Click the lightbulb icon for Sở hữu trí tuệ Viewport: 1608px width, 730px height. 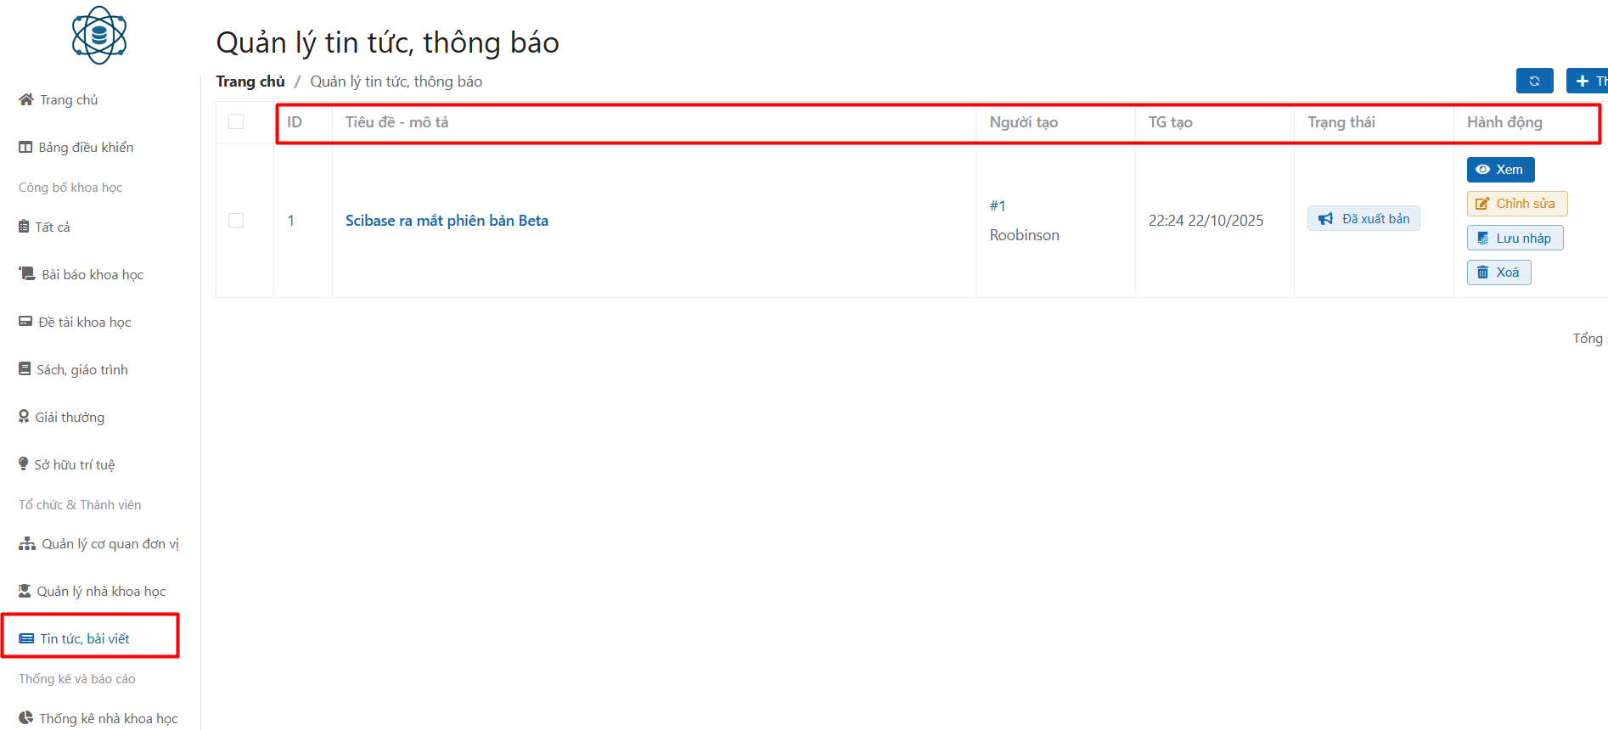click(24, 463)
